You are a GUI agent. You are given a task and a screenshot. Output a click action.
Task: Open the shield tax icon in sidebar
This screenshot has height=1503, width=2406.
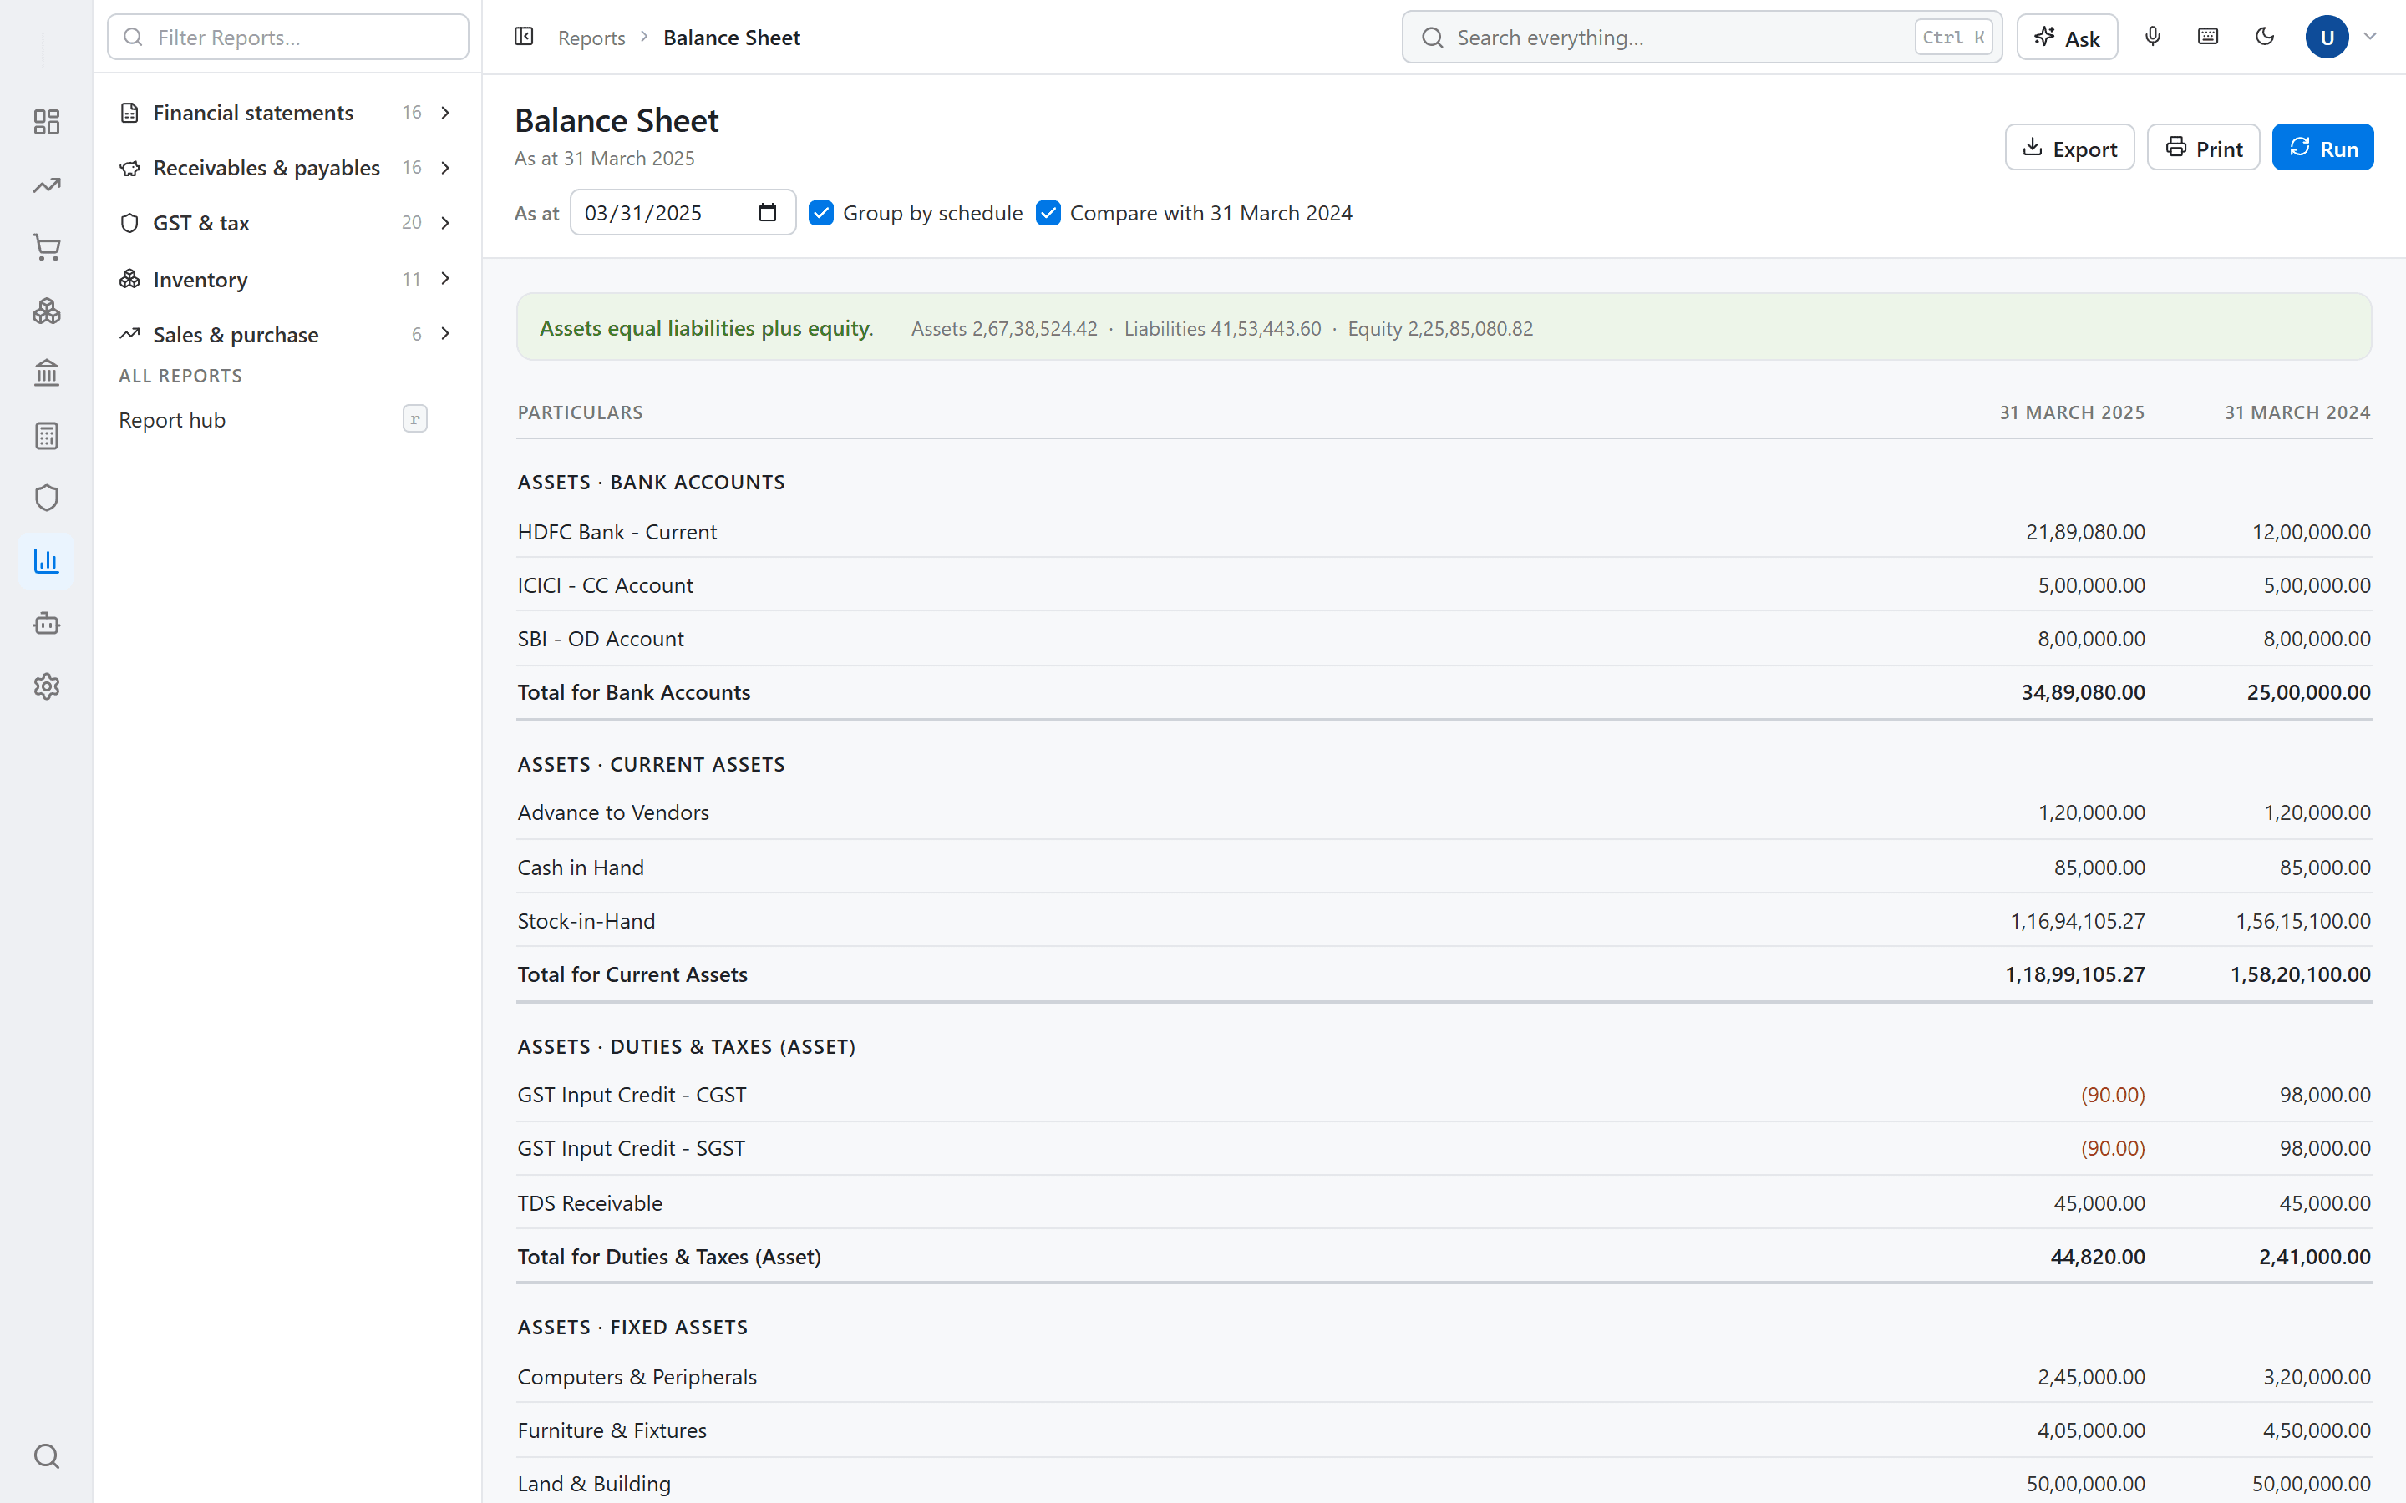click(x=47, y=498)
